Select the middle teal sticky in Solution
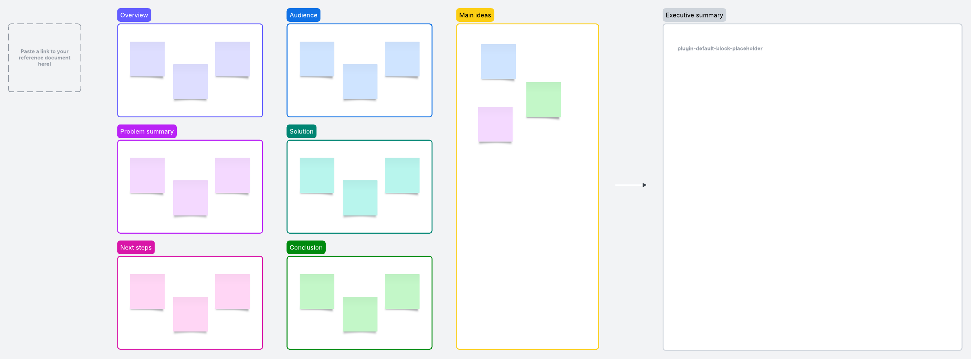This screenshot has width=971, height=359. tap(360, 198)
